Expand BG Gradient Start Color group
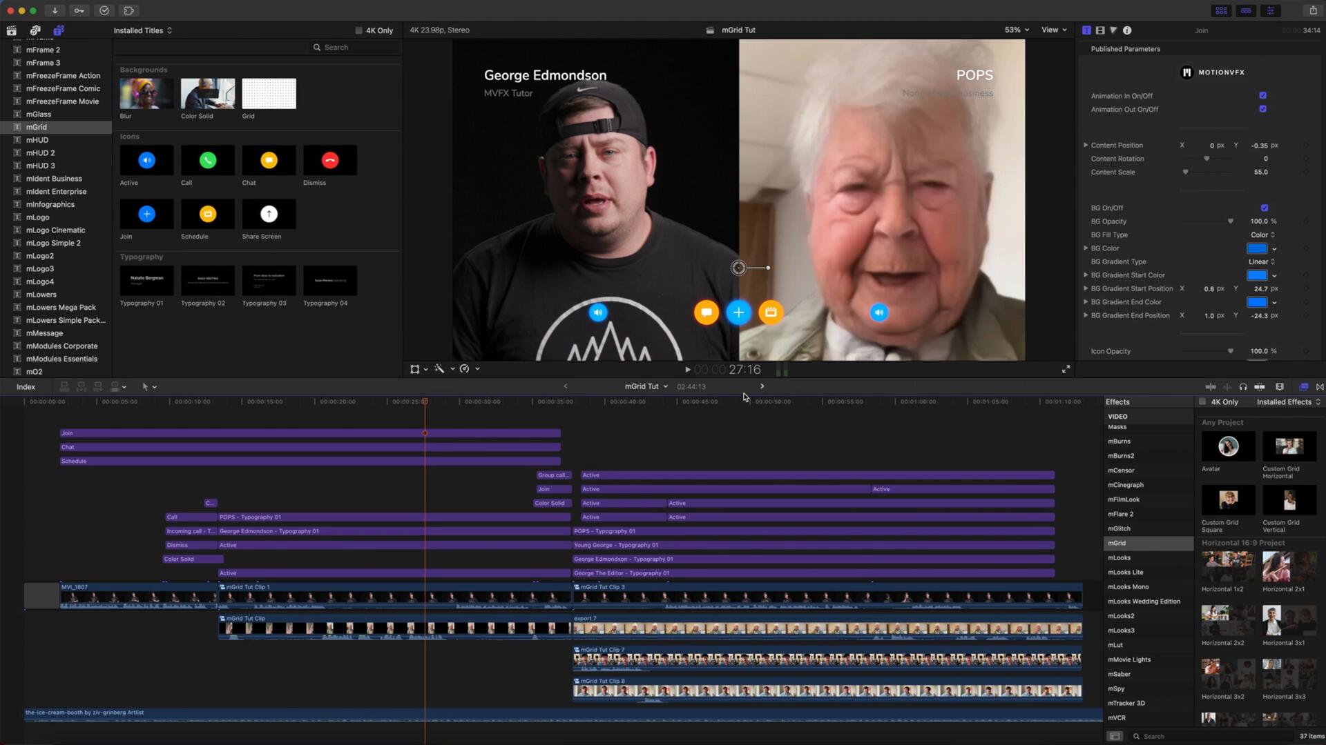 click(1086, 275)
